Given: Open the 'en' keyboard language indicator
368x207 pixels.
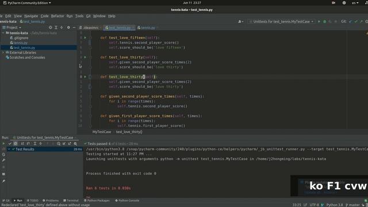Looking at the screenshot, I should tap(355, 3).
